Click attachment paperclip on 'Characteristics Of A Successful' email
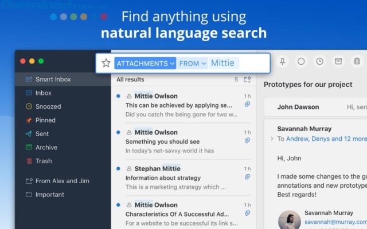This screenshot has width=367, height=229. point(247,213)
